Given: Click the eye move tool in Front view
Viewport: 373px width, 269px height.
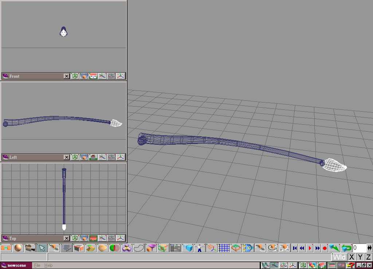Looking at the screenshot, I should [102, 76].
